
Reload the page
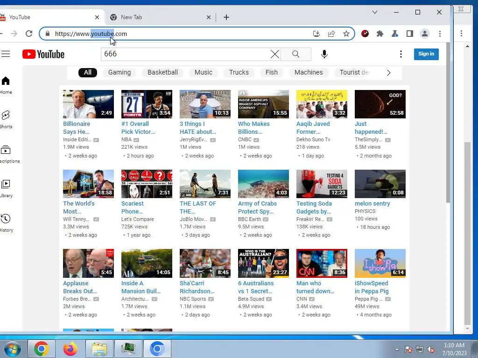point(29,34)
